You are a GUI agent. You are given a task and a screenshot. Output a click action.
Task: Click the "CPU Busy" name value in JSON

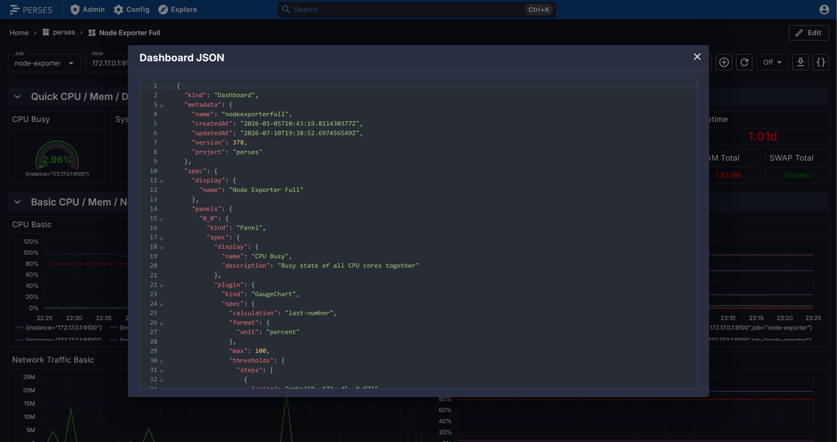271,256
